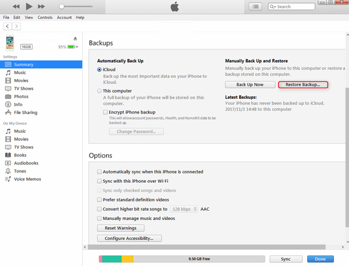Click the Change Password button
This screenshot has height=266, width=349.
(x=136, y=132)
